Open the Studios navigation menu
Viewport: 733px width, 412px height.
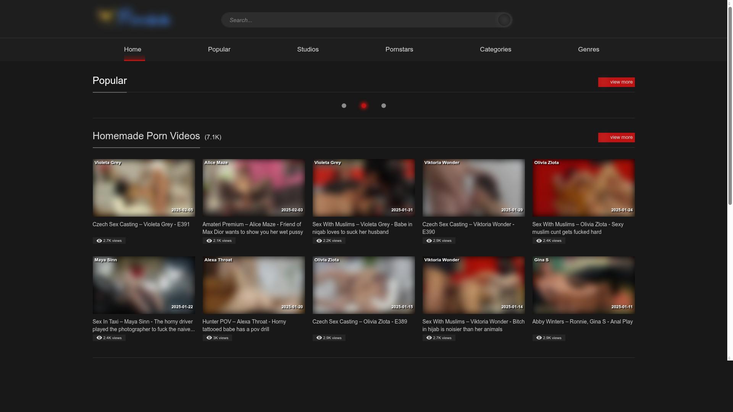point(308,49)
